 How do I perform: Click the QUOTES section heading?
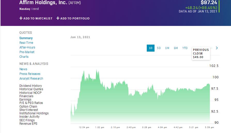point(26,32)
